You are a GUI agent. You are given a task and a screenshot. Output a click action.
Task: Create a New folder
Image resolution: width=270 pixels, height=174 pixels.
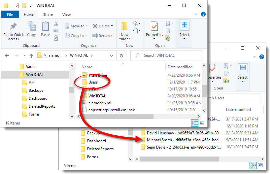tap(124, 31)
